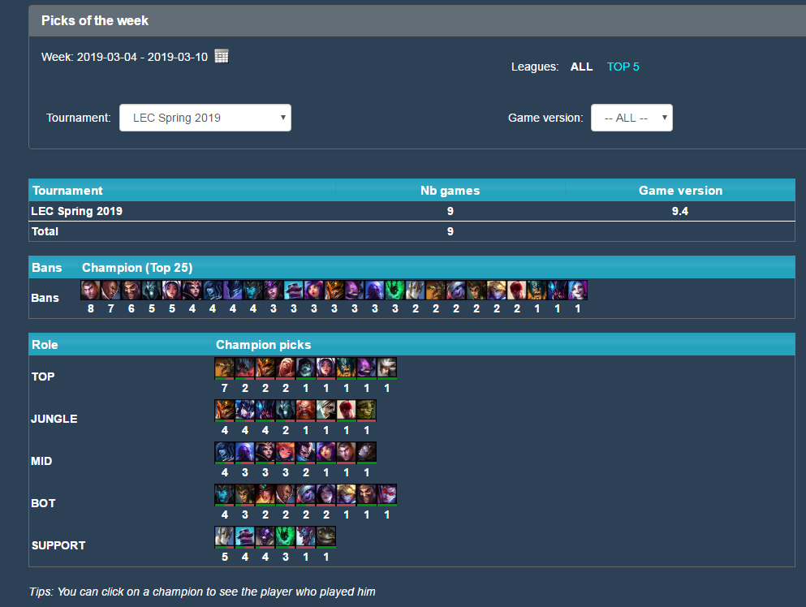The width and height of the screenshot is (806, 607).
Task: Click the Kennen icon in the TOP picks
Action: pyautogui.click(x=367, y=368)
